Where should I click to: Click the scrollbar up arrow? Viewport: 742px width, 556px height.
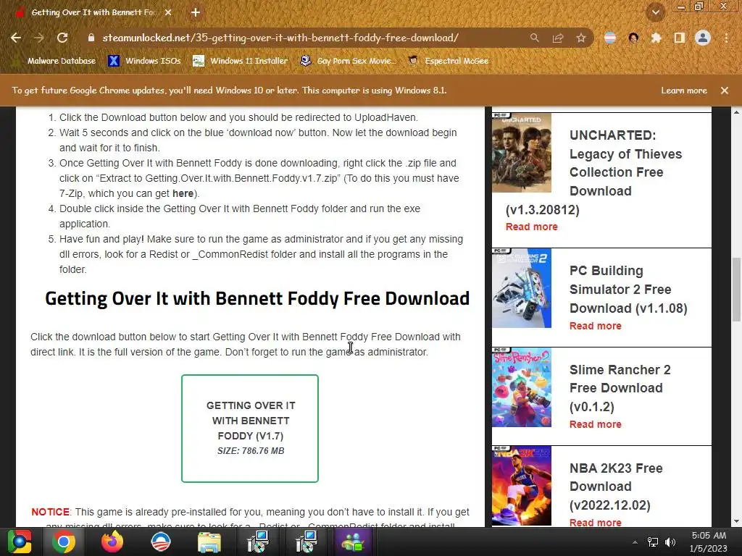(736, 112)
